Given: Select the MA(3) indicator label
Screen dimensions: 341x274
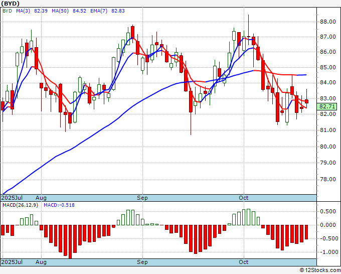Looking at the screenshot, I should point(23,11).
